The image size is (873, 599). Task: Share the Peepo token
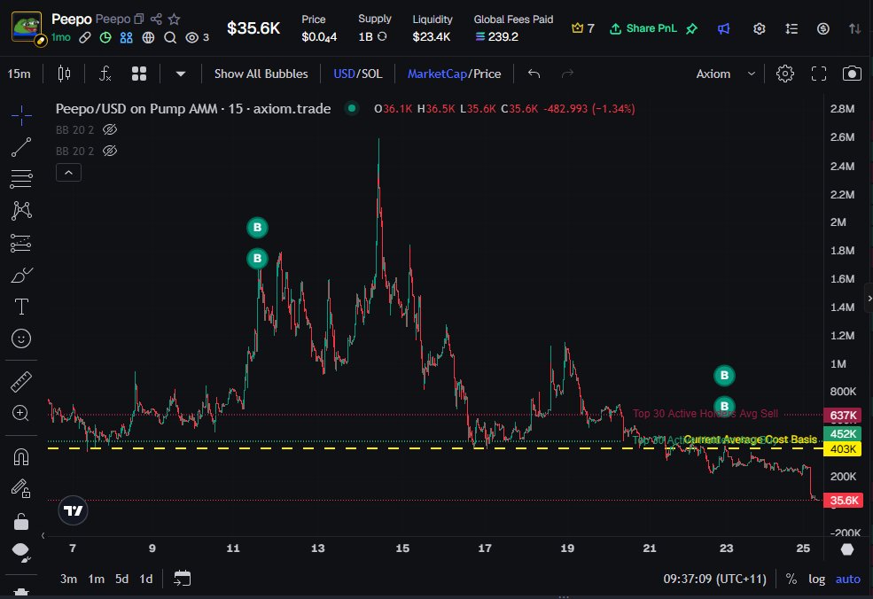click(x=157, y=19)
